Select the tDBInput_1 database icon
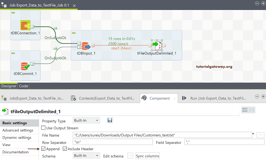 86,45
